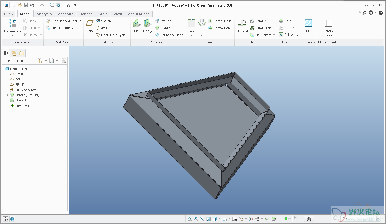This screenshot has width=386, height=224.
Task: Toggle the spin center display icon
Action: pos(251,219)
